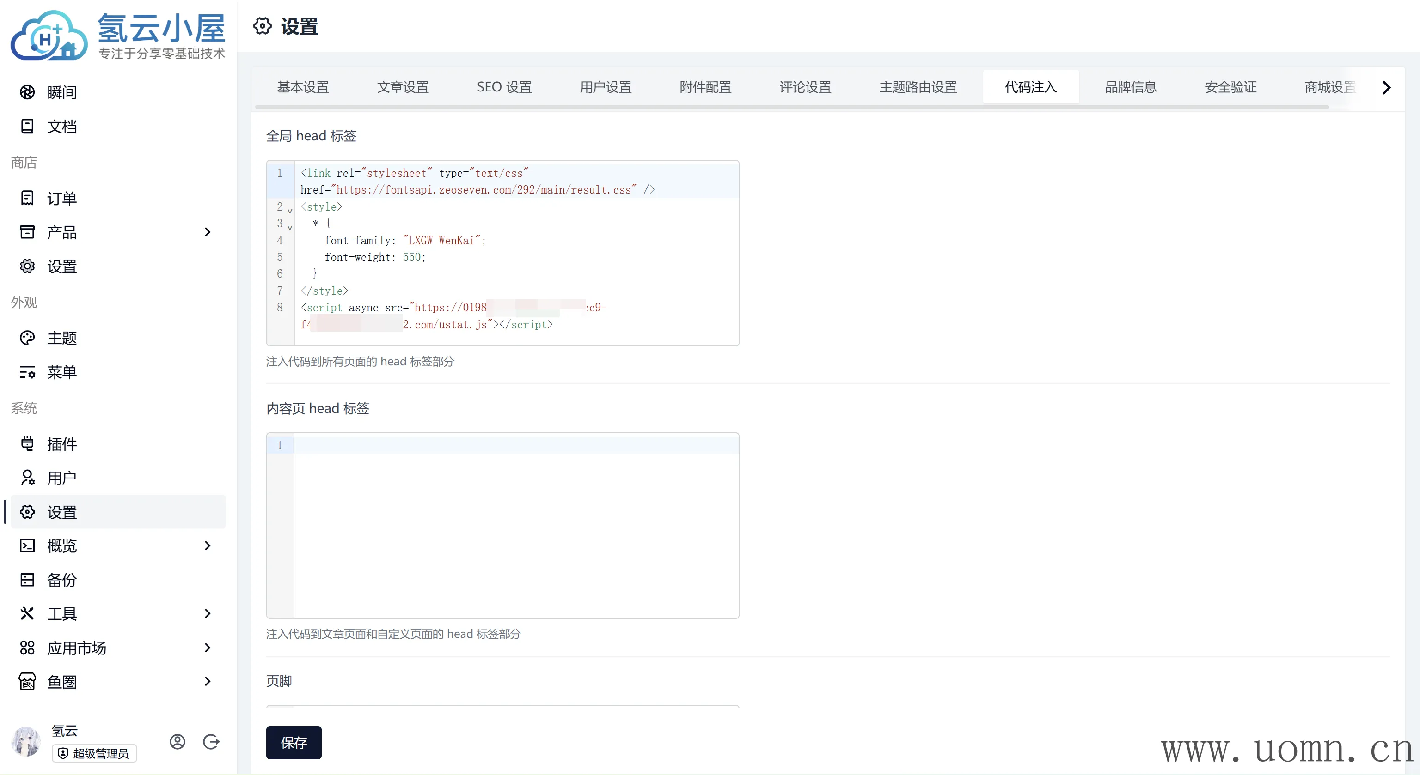The width and height of the screenshot is (1420, 775).
Task: Switch to the SEO 设置 tab
Action: click(x=504, y=87)
